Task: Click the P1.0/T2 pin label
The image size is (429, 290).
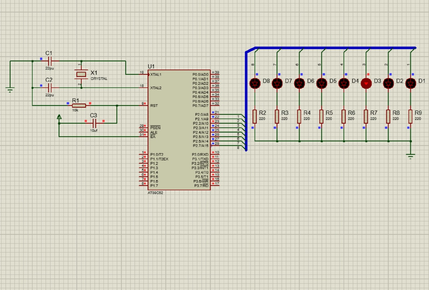Action: [x=157, y=154]
